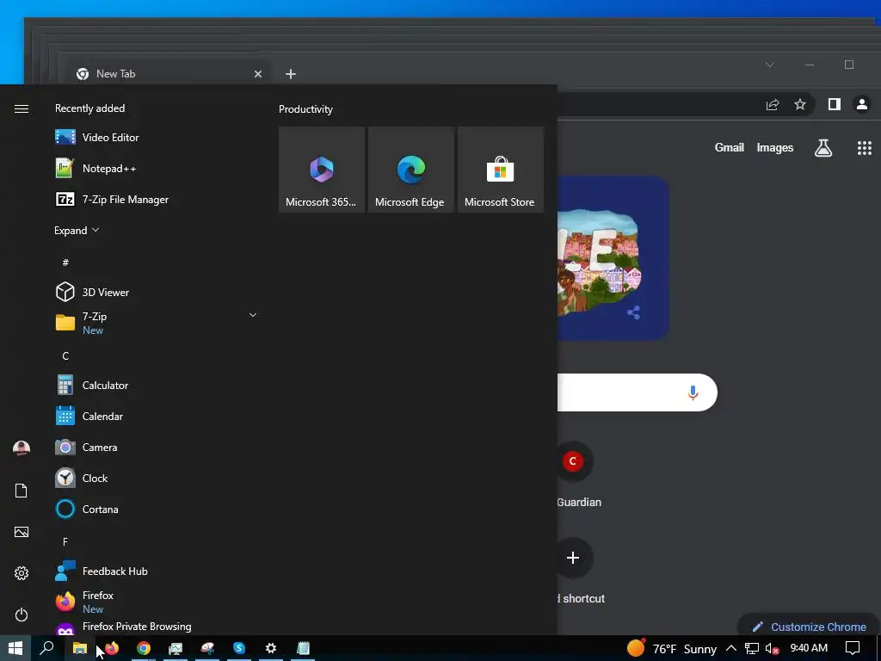Open Gmail link in Chrome
Viewport: 881px width, 661px height.
[730, 147]
